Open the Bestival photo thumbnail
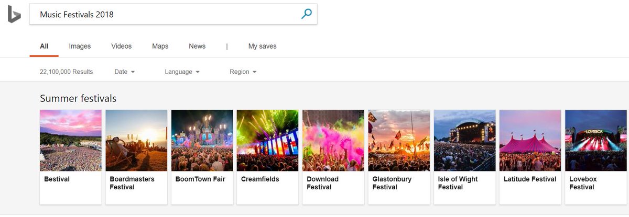 tap(71, 140)
